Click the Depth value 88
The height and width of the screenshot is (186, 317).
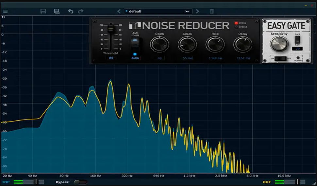click(159, 58)
